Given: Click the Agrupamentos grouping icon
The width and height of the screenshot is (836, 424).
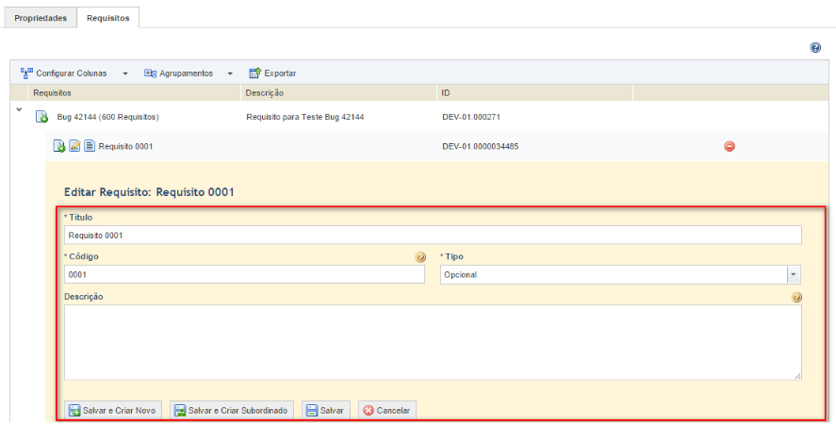Looking at the screenshot, I should coord(151,73).
